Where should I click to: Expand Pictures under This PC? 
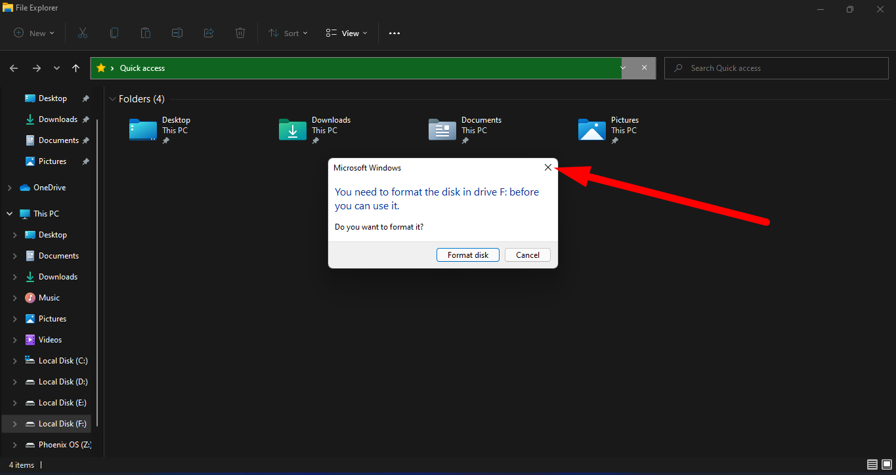click(15, 319)
